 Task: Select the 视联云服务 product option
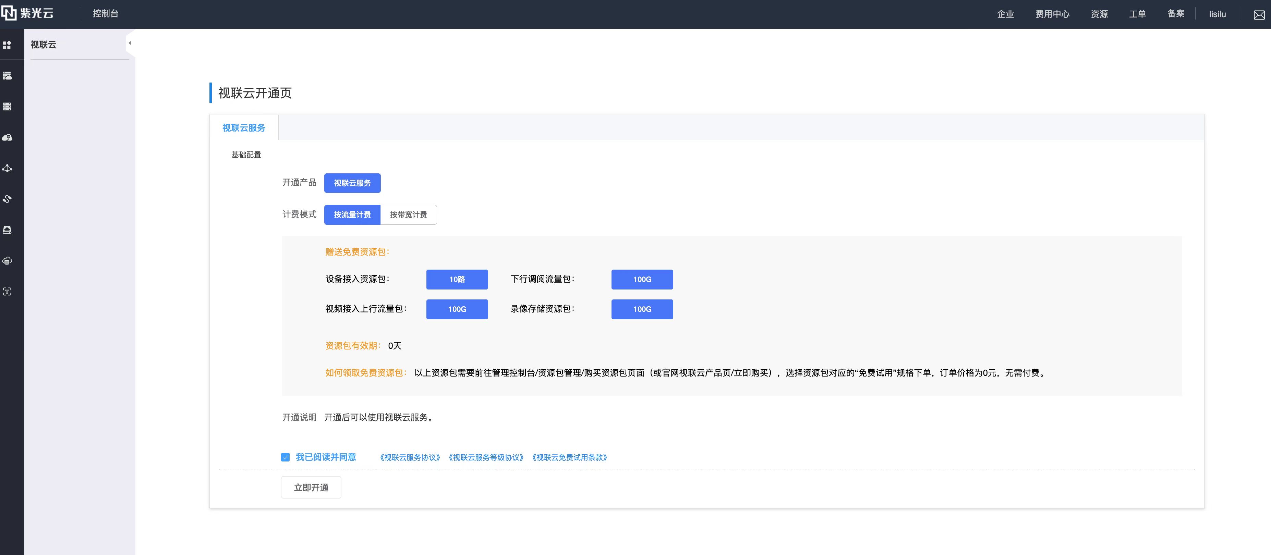352,183
